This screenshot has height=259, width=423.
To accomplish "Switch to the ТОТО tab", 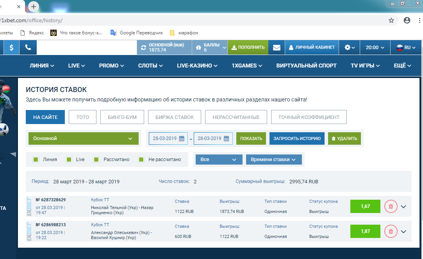I will (82, 117).
